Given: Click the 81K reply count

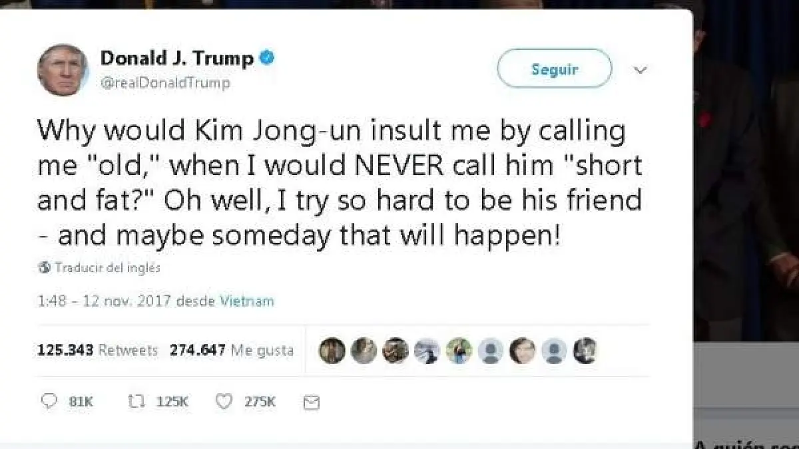Looking at the screenshot, I should click(81, 402).
